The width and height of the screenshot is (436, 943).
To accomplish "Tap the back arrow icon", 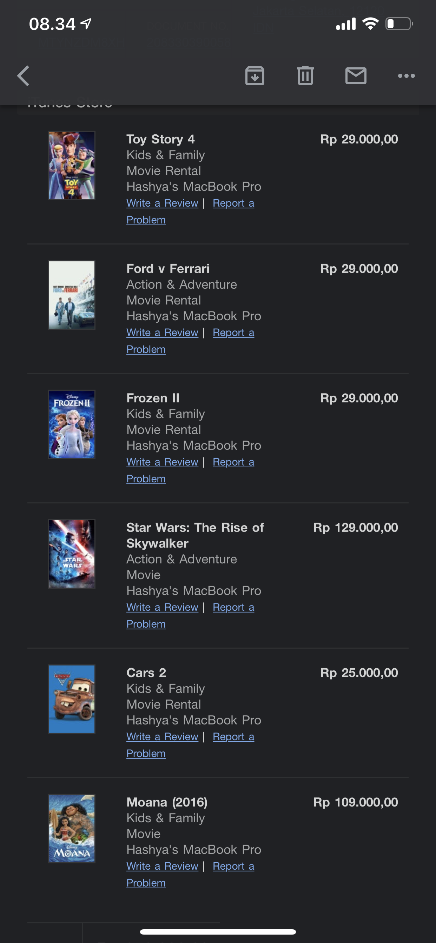I will pos(24,76).
